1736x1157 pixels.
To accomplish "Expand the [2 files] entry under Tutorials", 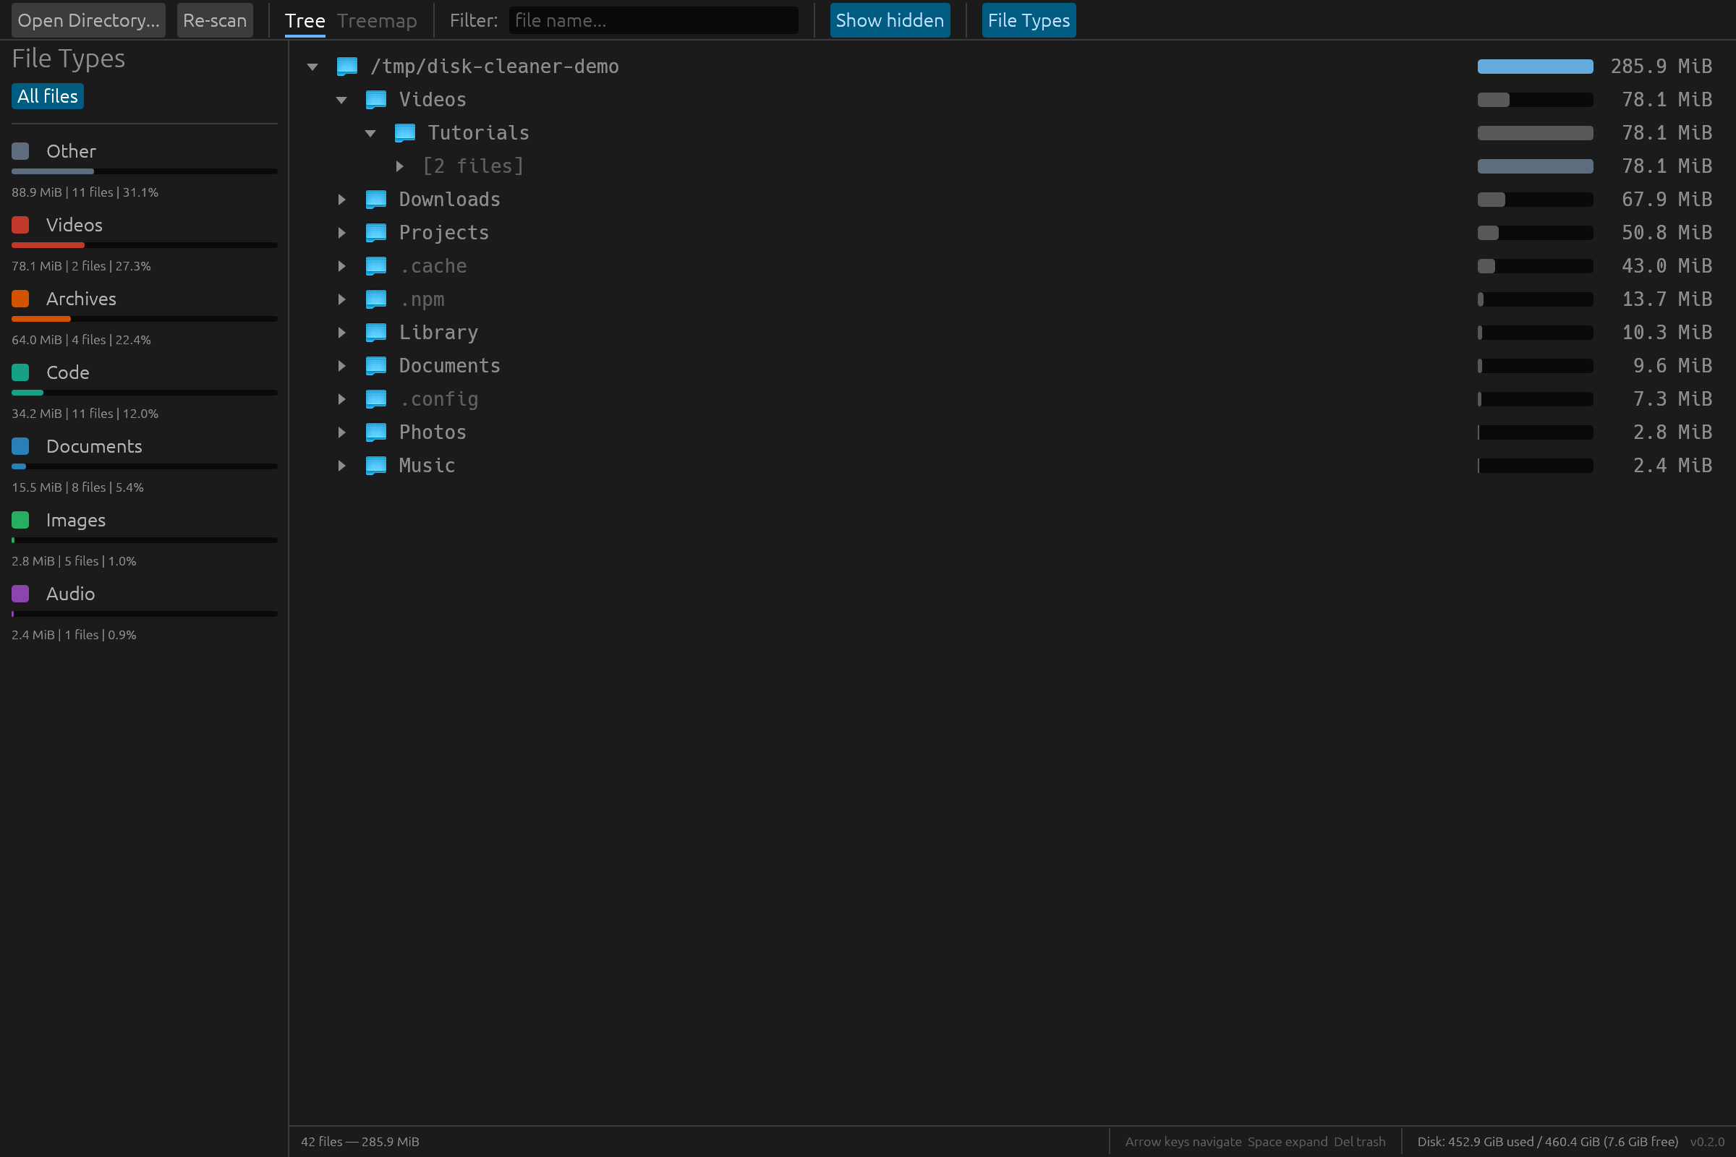I will pyautogui.click(x=401, y=166).
